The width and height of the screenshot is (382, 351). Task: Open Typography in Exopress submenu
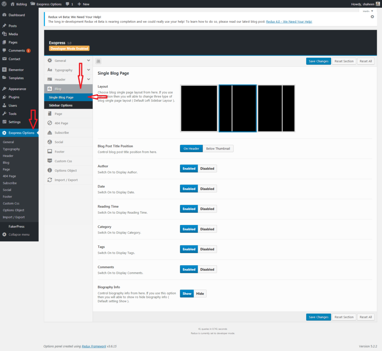pos(11,149)
